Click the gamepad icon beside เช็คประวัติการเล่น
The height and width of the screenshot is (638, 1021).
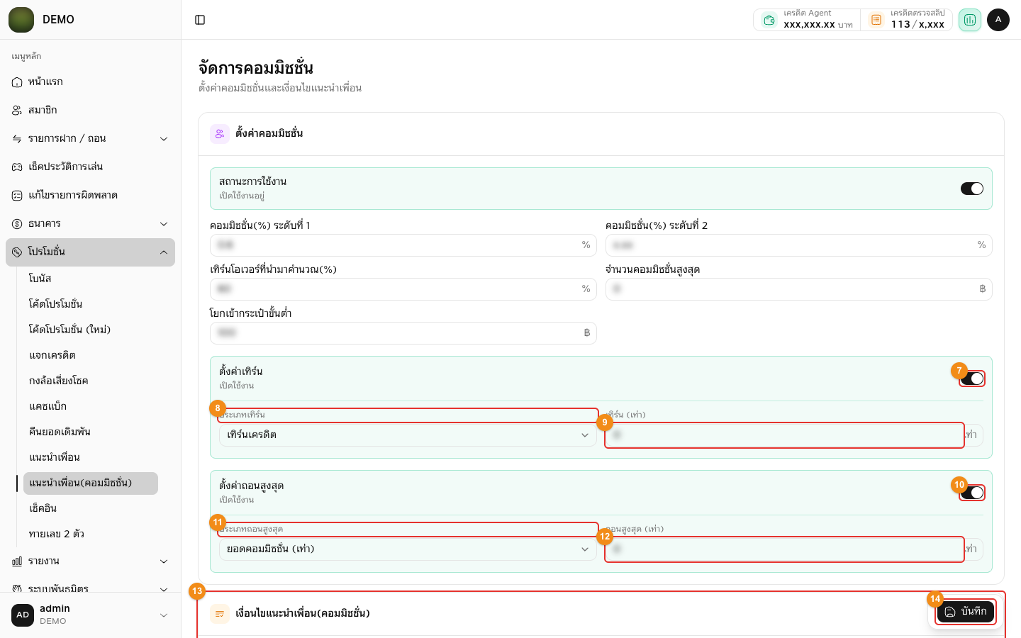17,167
